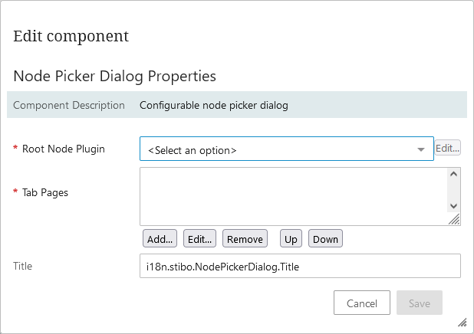Remove the selected tab page
The width and height of the screenshot is (474, 334).
[245, 239]
